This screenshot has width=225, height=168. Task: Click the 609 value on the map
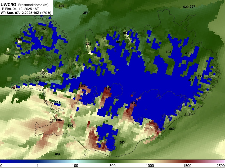click(61, 6)
